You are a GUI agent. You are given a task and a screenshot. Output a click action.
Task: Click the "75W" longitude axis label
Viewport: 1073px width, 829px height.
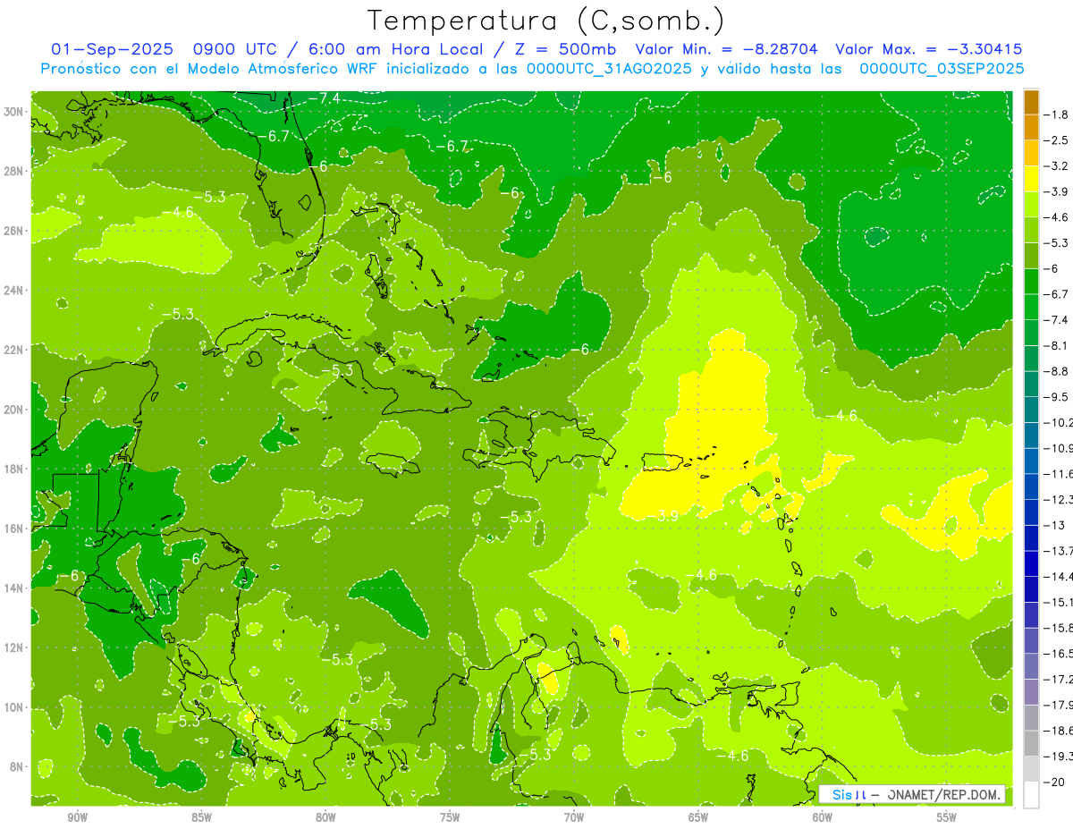(450, 817)
